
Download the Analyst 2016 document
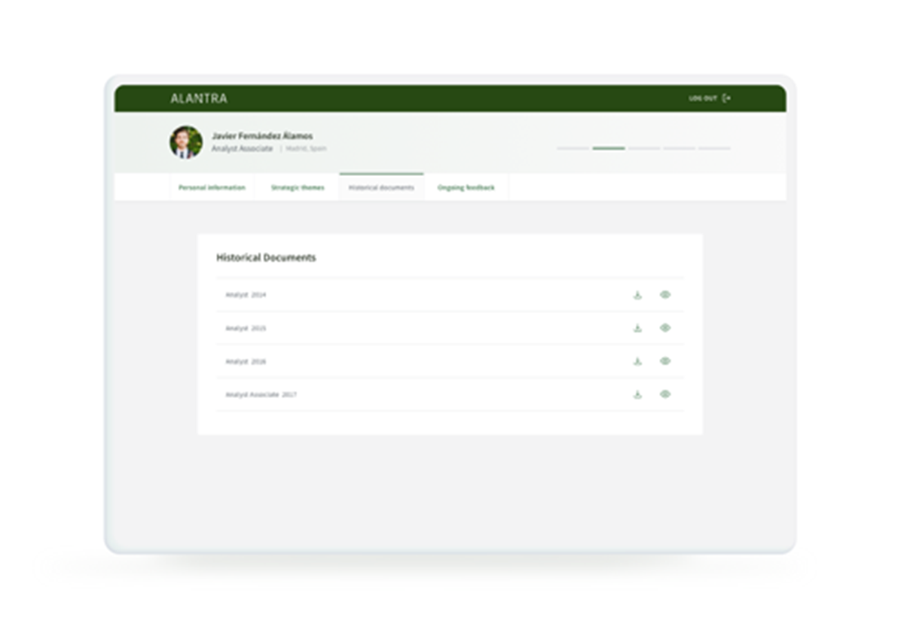click(637, 361)
